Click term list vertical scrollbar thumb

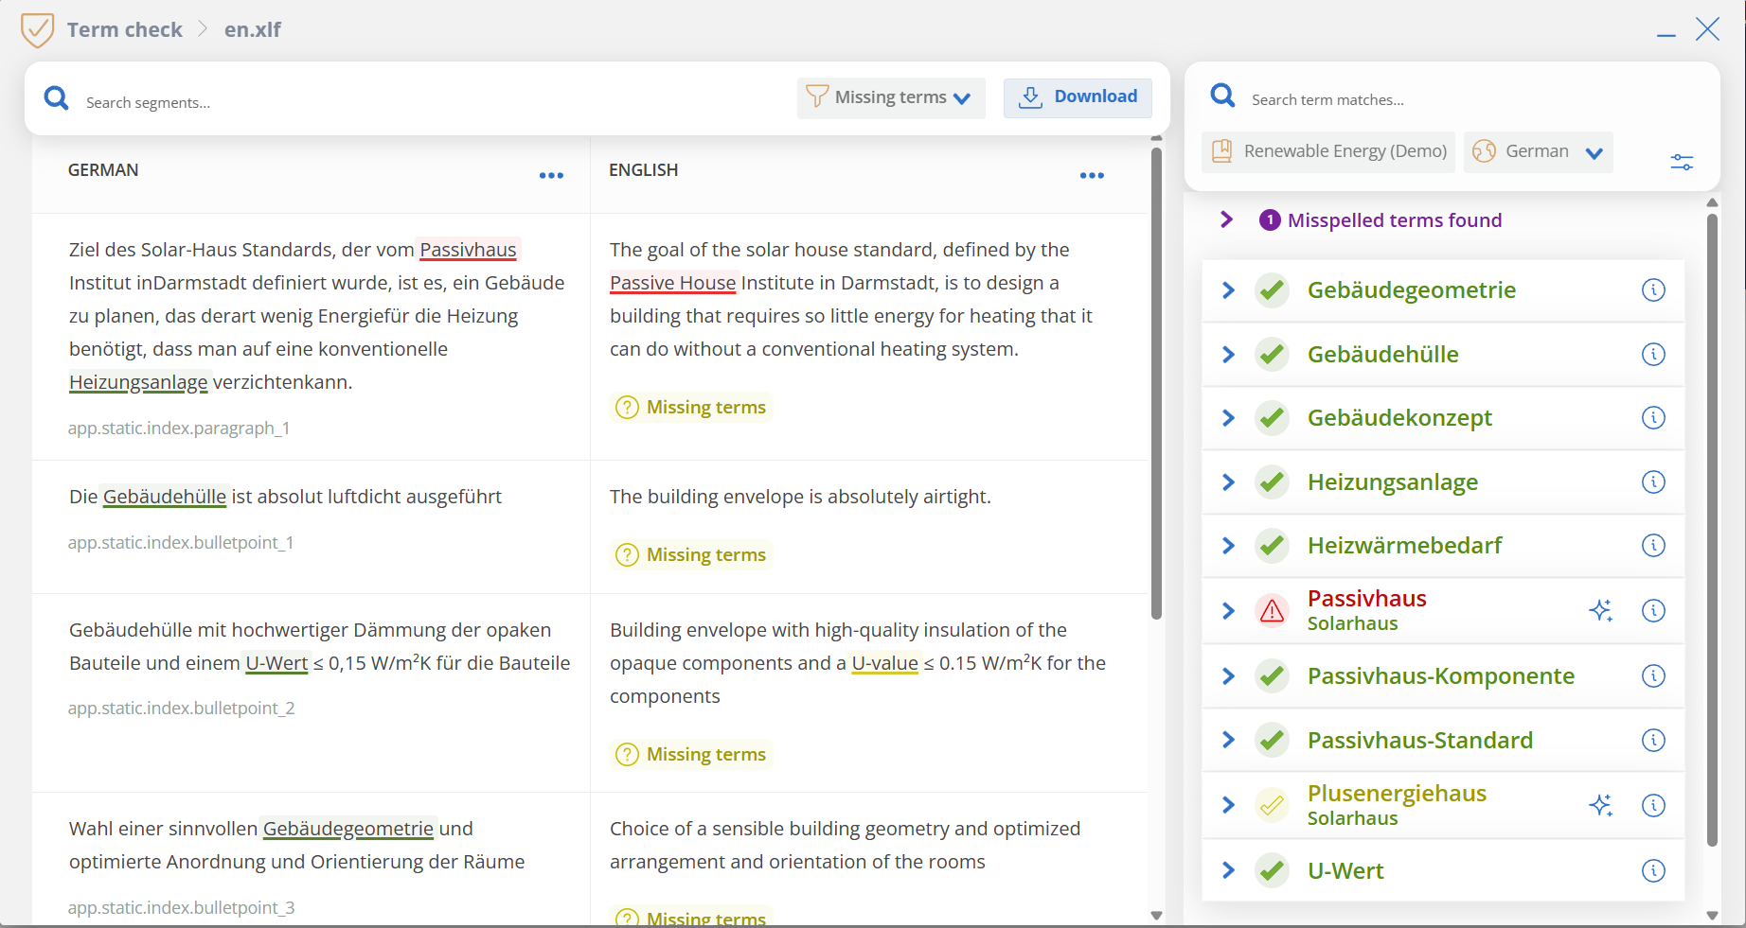(x=1712, y=530)
